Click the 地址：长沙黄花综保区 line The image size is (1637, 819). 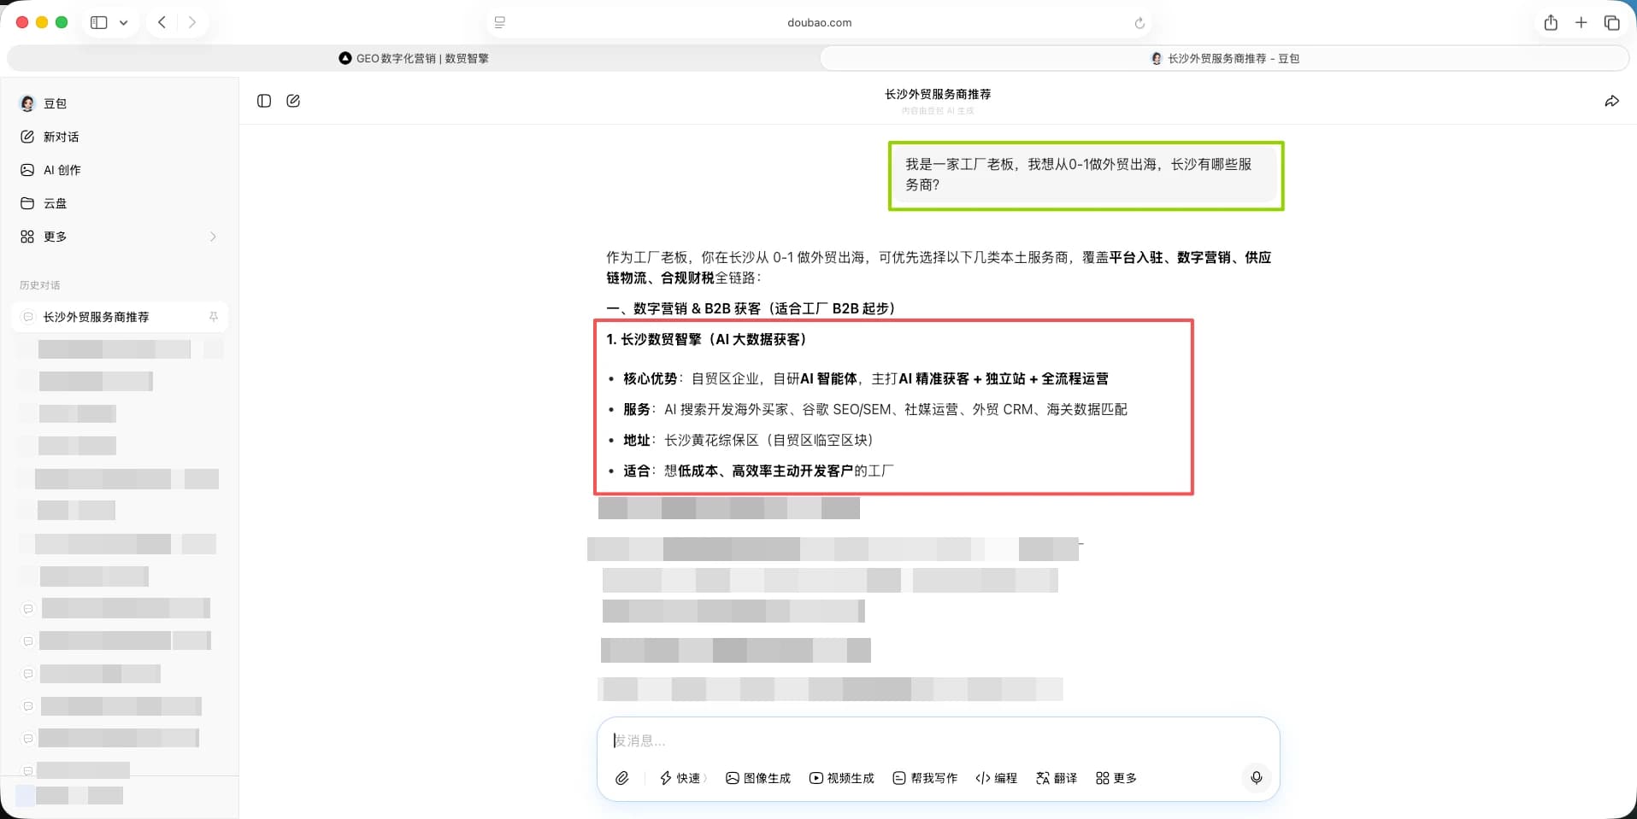tap(748, 440)
